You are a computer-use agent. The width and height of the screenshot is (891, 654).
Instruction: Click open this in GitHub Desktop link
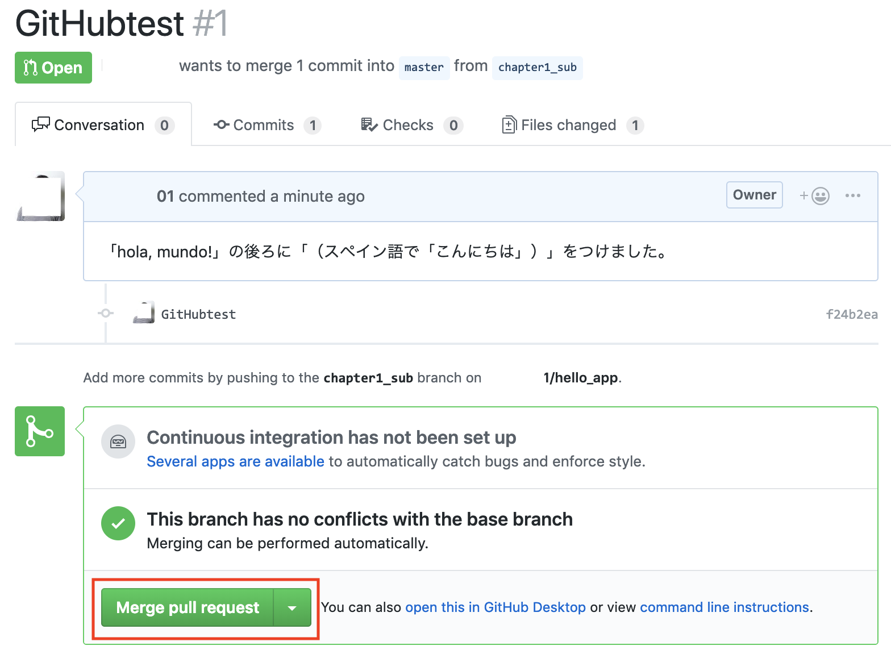(x=495, y=607)
